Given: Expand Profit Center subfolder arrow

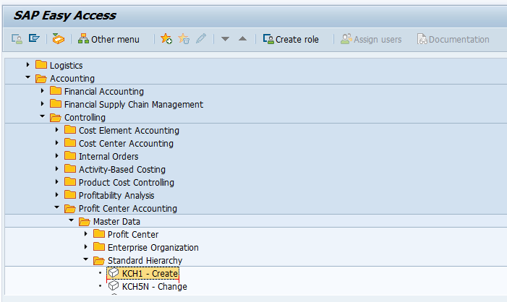Looking at the screenshot, I should 86,233.
